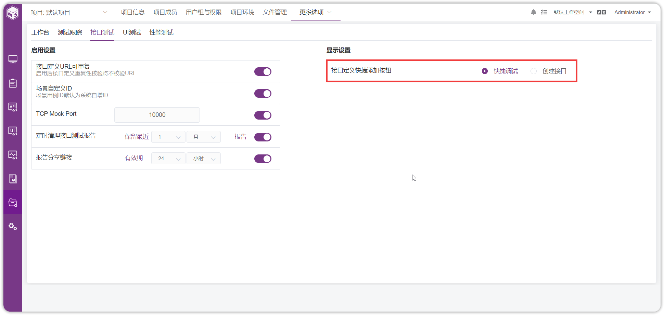Switch to the 工作台 tab
Viewport: 664px width, 315px height.
(40, 32)
